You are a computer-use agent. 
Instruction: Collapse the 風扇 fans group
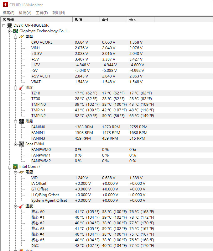click(15, 122)
